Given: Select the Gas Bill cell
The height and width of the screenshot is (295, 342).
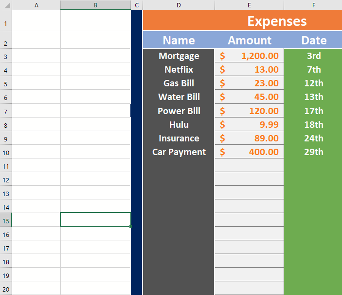Looking at the screenshot, I should [x=179, y=83].
